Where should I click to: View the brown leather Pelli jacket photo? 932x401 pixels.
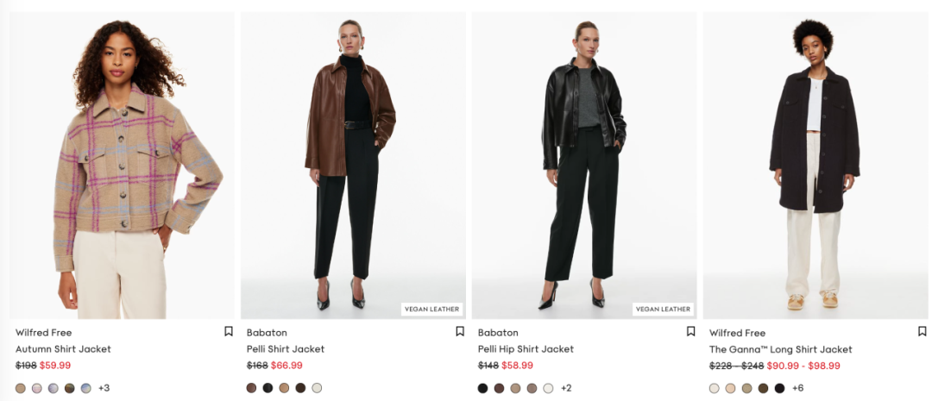pos(353,166)
